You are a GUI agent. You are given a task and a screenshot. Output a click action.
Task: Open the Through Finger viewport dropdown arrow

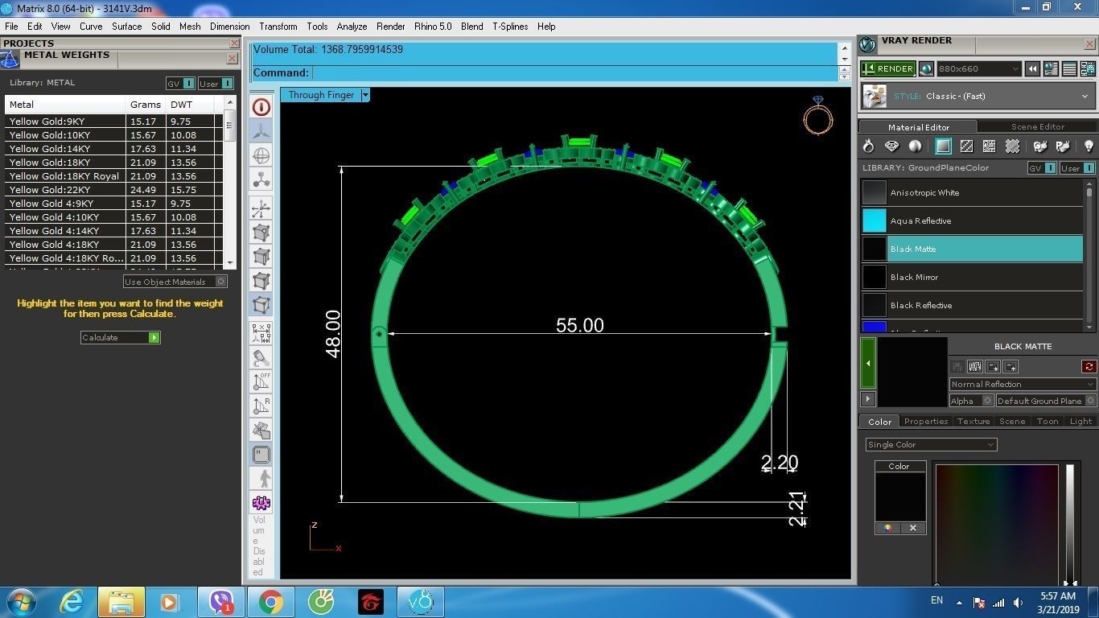click(x=365, y=95)
